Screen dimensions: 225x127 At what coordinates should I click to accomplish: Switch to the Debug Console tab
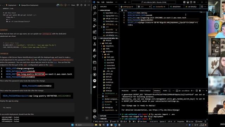(x=145, y=91)
